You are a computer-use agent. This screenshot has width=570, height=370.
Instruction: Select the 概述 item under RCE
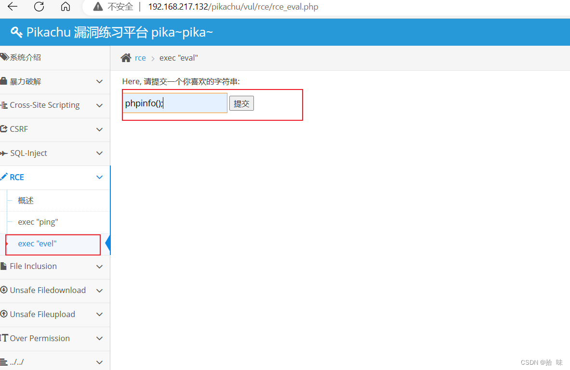click(26, 200)
